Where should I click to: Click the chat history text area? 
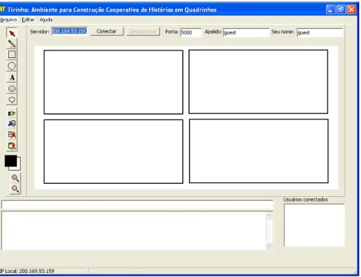pos(133,230)
